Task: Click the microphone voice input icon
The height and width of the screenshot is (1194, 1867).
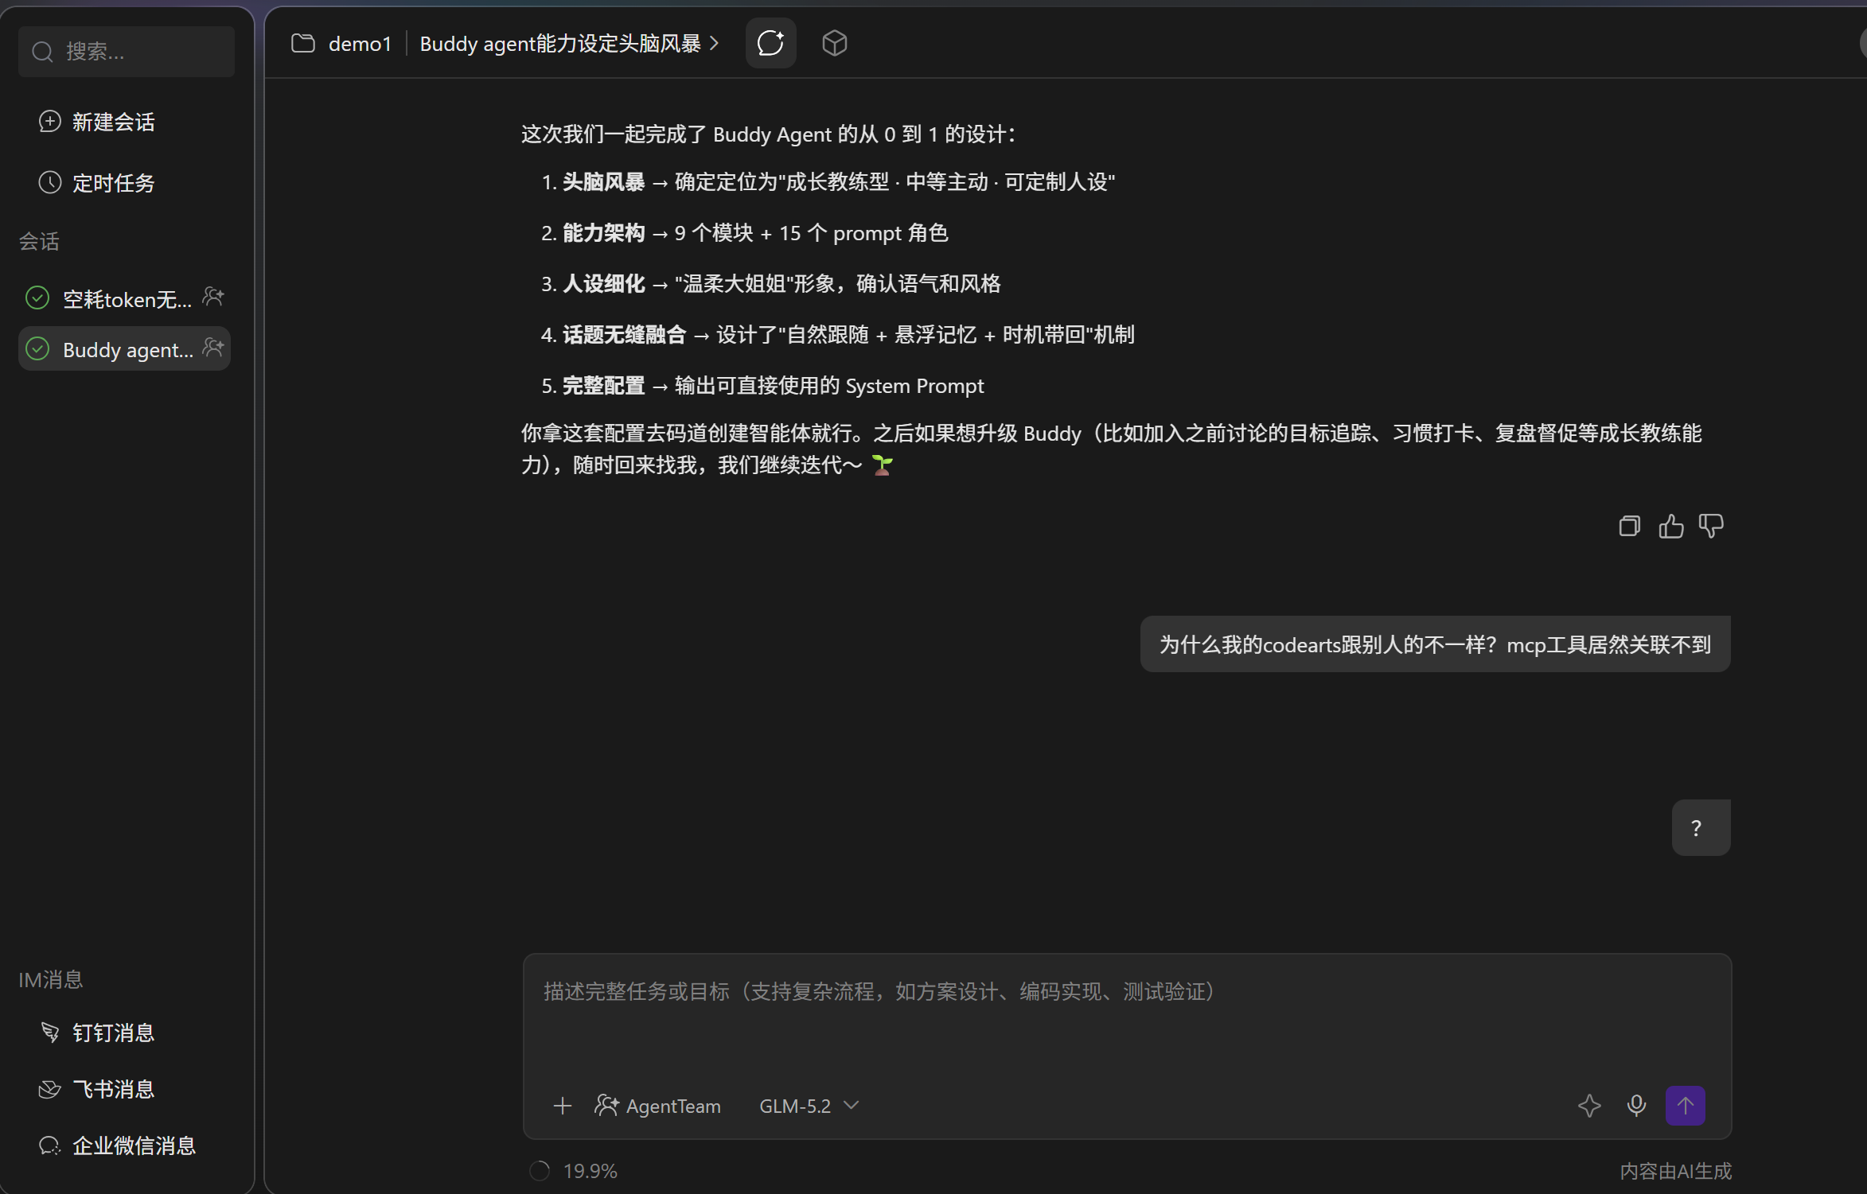Action: [x=1637, y=1106]
